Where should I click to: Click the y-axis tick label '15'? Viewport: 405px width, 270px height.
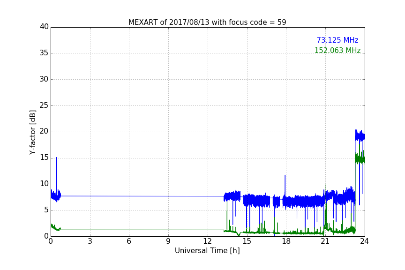44,157
